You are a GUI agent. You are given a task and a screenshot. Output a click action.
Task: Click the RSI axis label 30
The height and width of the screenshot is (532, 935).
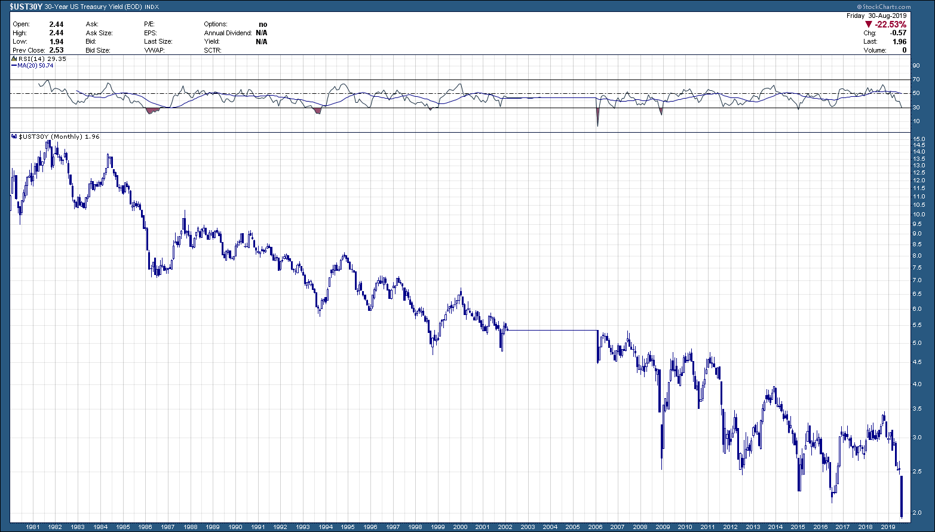tap(915, 108)
